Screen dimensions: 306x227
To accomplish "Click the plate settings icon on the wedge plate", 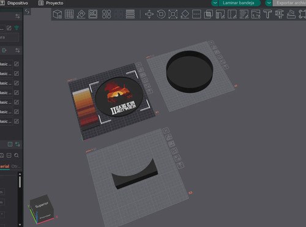I will (x=177, y=158).
